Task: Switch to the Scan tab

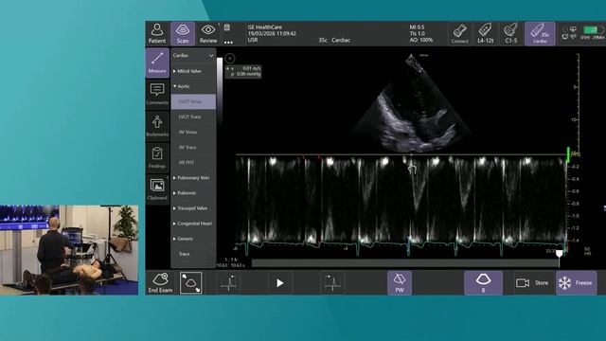Action: (x=183, y=33)
